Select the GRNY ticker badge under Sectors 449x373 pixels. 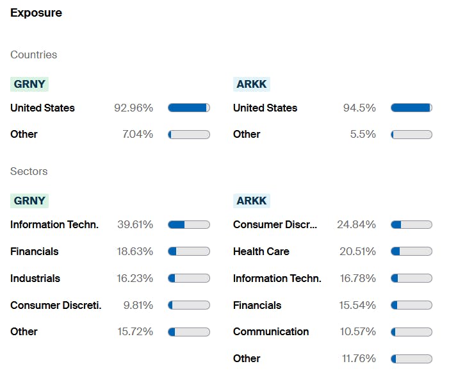tap(29, 201)
